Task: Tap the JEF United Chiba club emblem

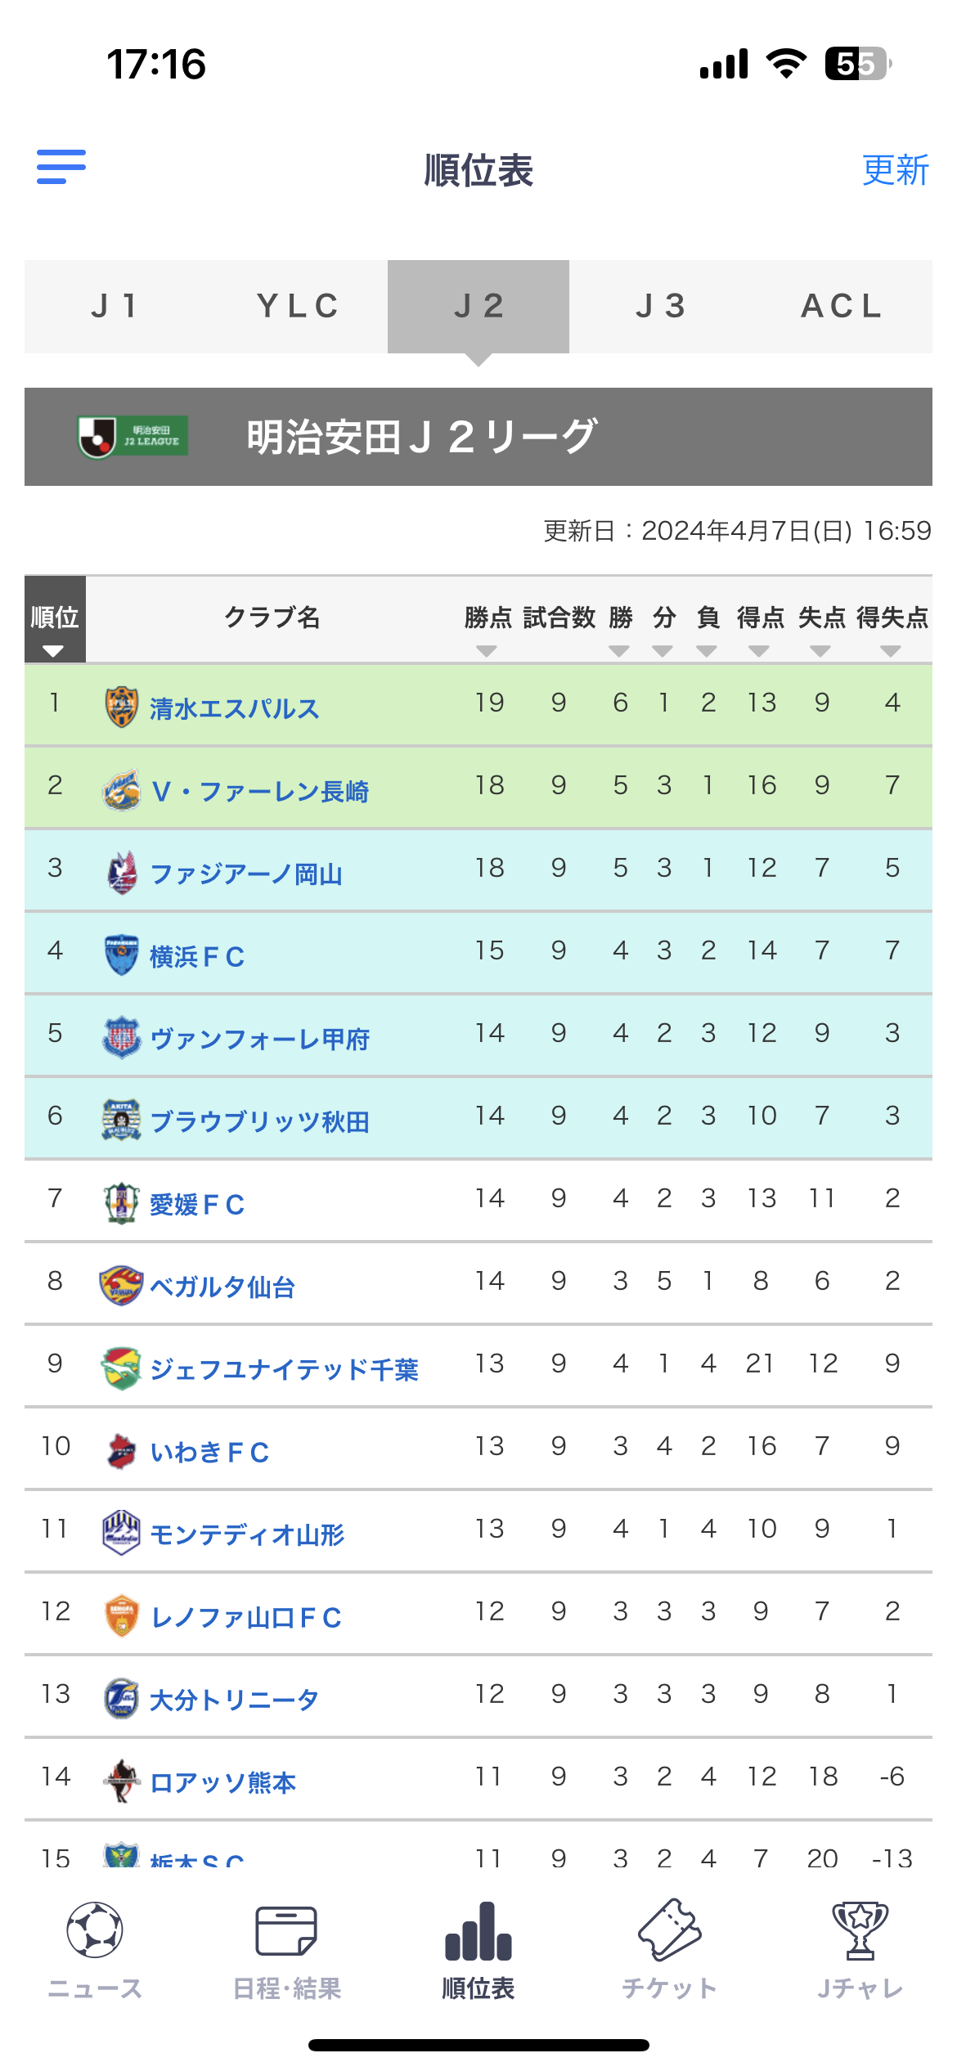Action: tap(121, 1368)
